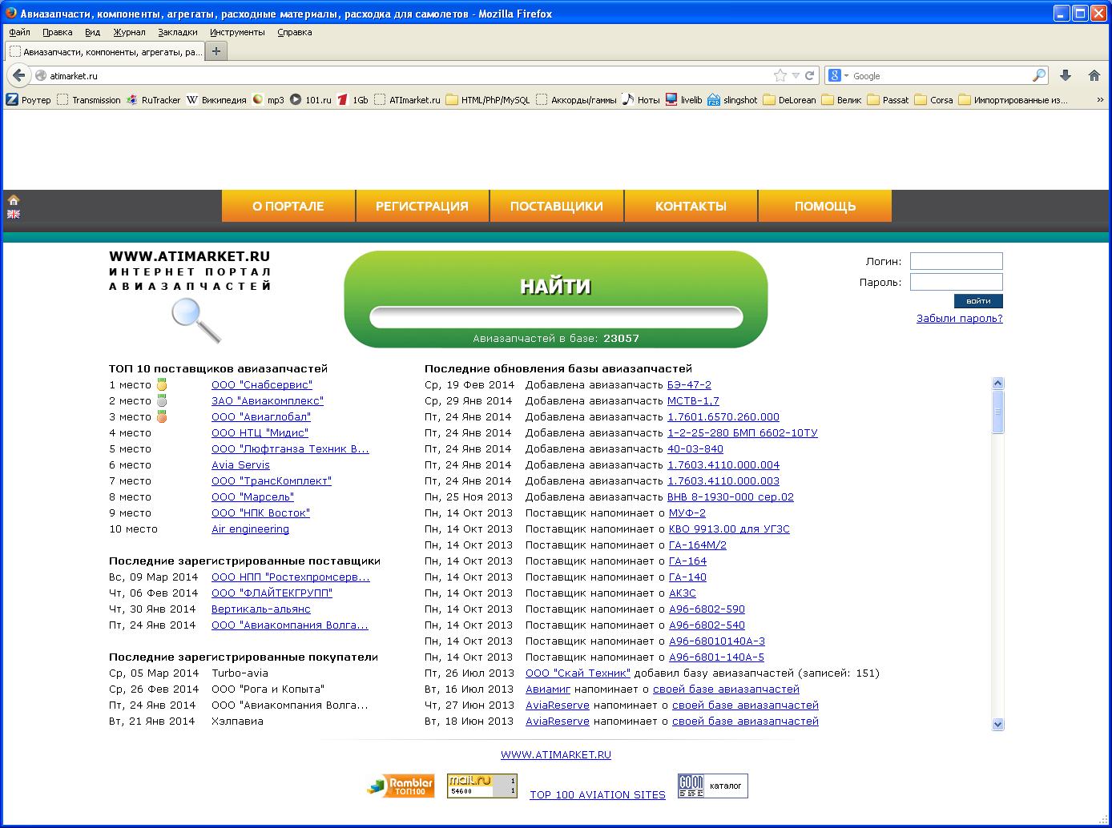The image size is (1112, 828).
Task: Open the RuTracker bookmark
Action: click(x=154, y=100)
